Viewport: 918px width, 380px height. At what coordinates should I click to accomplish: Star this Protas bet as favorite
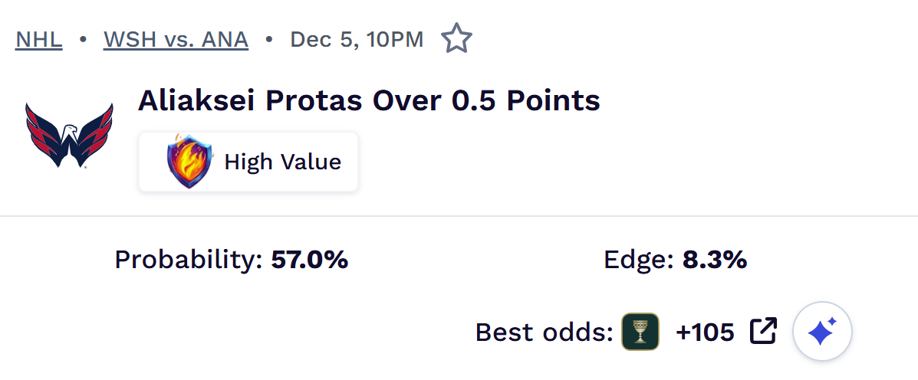pos(456,38)
